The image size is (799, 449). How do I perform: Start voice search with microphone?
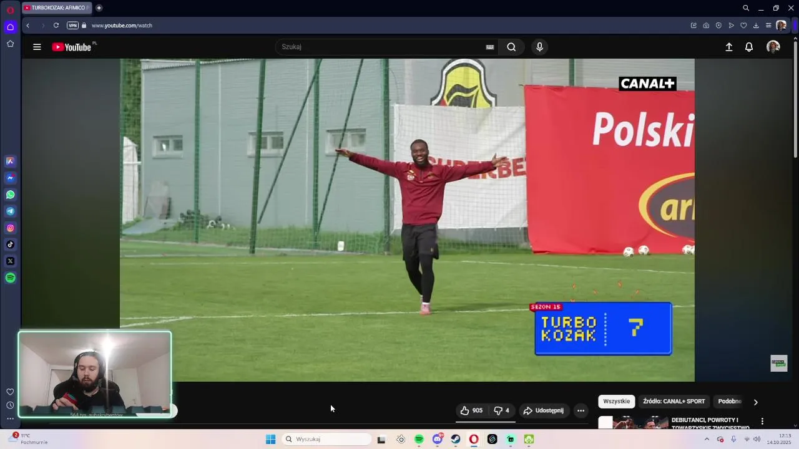(540, 47)
